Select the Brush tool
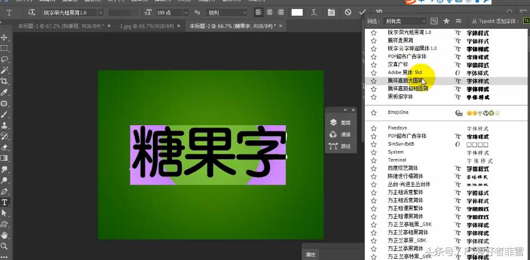Screen dimensions: 530x260 click(x=5, y=114)
